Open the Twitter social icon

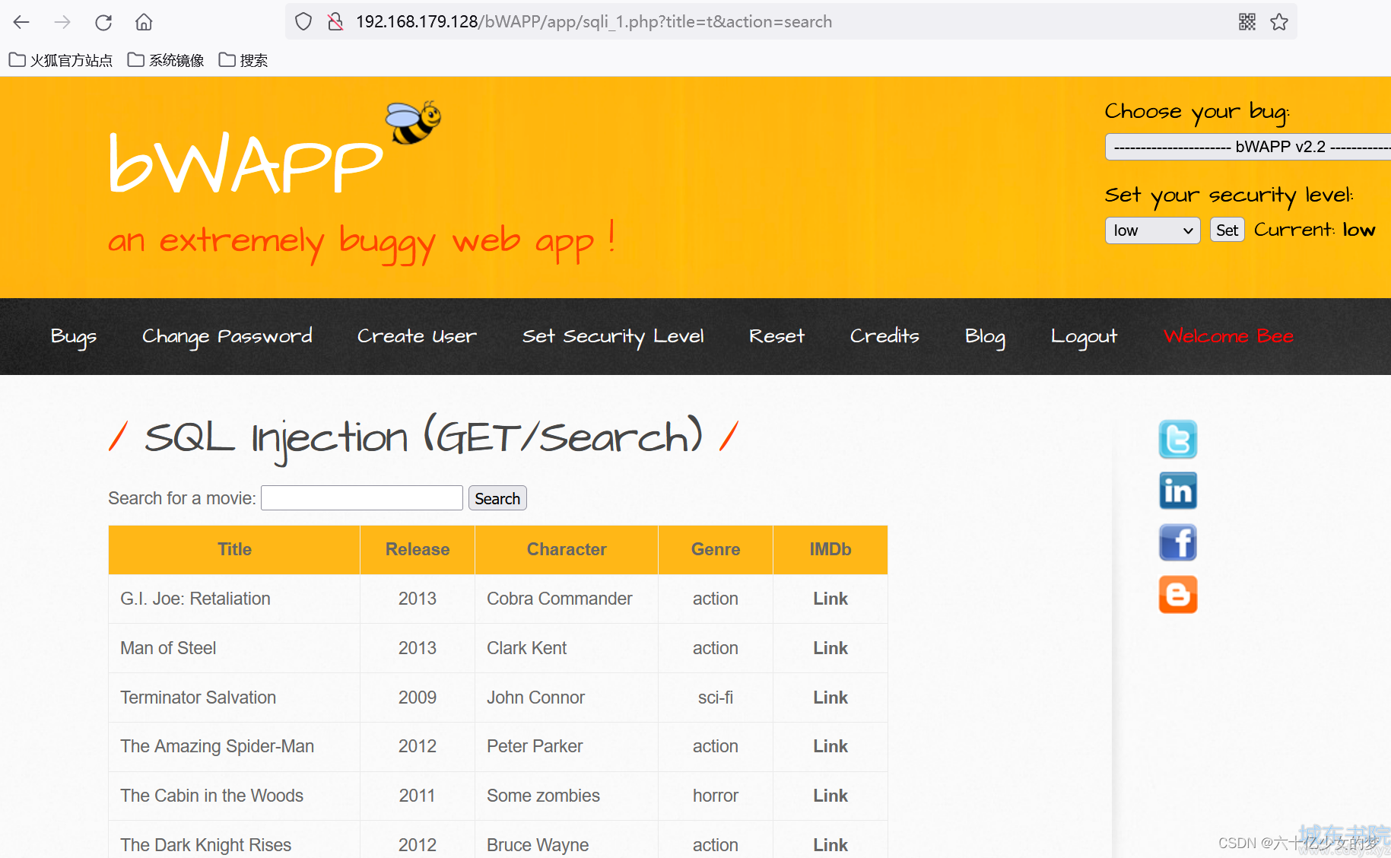click(1178, 440)
